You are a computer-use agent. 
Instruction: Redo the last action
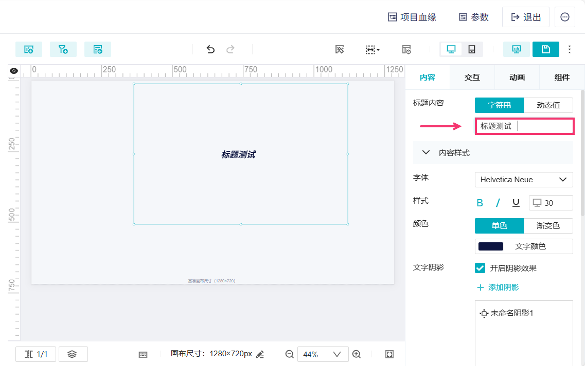point(231,49)
